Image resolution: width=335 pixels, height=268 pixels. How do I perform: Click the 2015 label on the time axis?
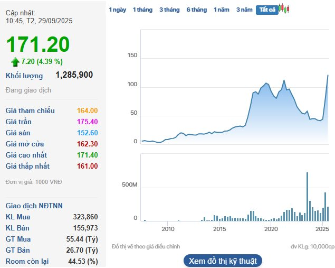[x=219, y=229]
